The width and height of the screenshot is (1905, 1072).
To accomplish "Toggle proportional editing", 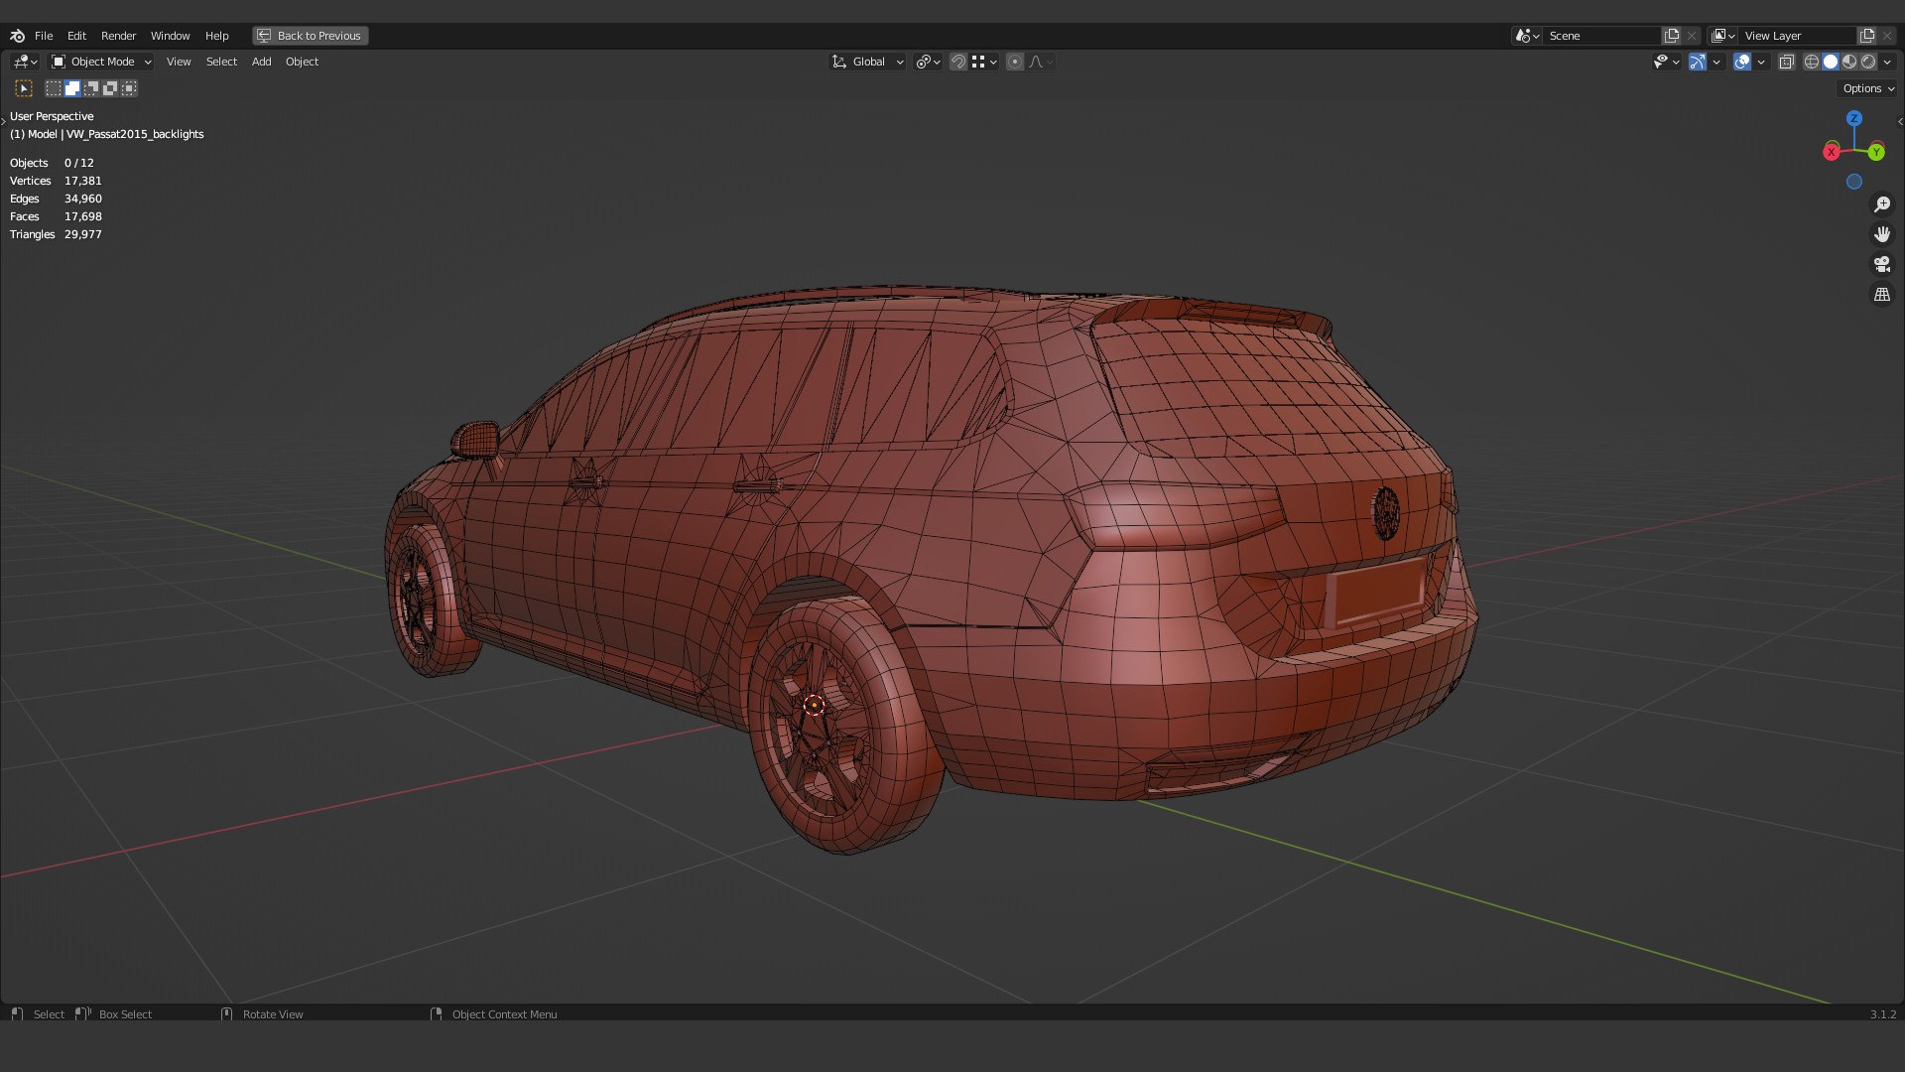I will tap(1015, 62).
